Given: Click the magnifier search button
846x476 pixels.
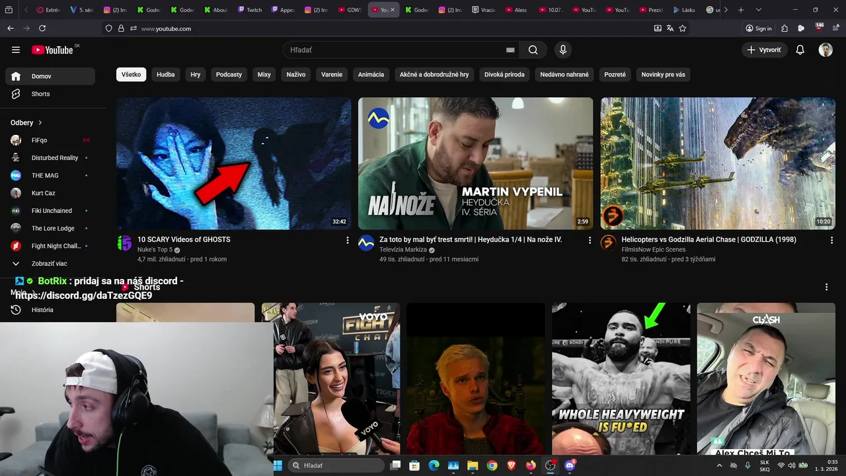Looking at the screenshot, I should pos(533,50).
